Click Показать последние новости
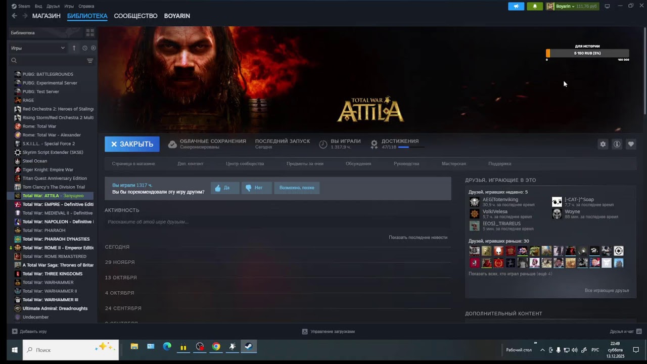The width and height of the screenshot is (647, 364). pos(418,238)
